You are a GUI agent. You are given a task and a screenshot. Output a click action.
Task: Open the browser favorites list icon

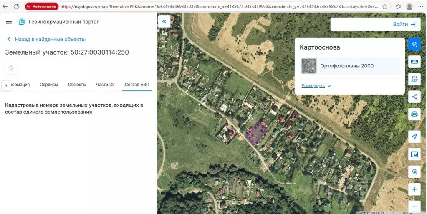point(398,7)
